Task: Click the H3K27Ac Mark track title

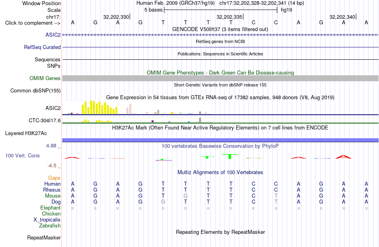Action: pos(220,127)
